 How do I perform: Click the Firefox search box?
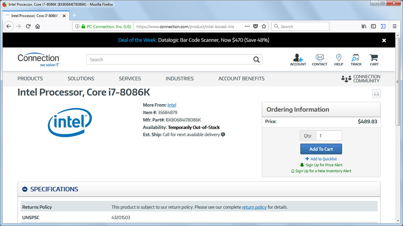point(300,26)
